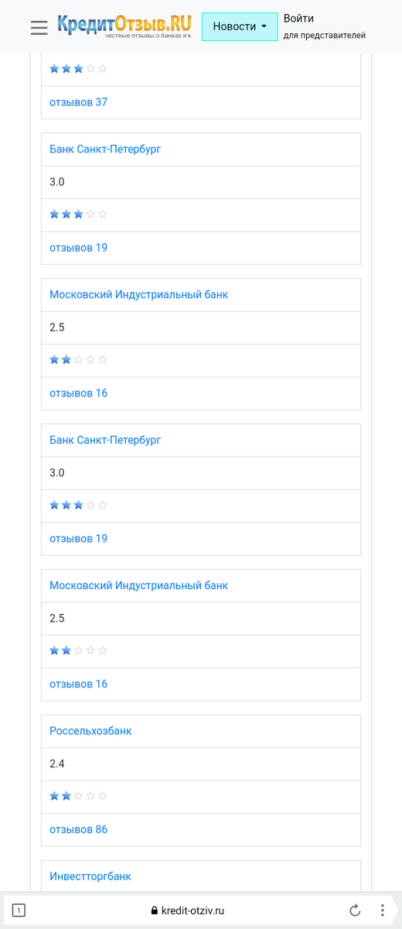
Task: Click the для представителей text link
Action: coord(324,36)
